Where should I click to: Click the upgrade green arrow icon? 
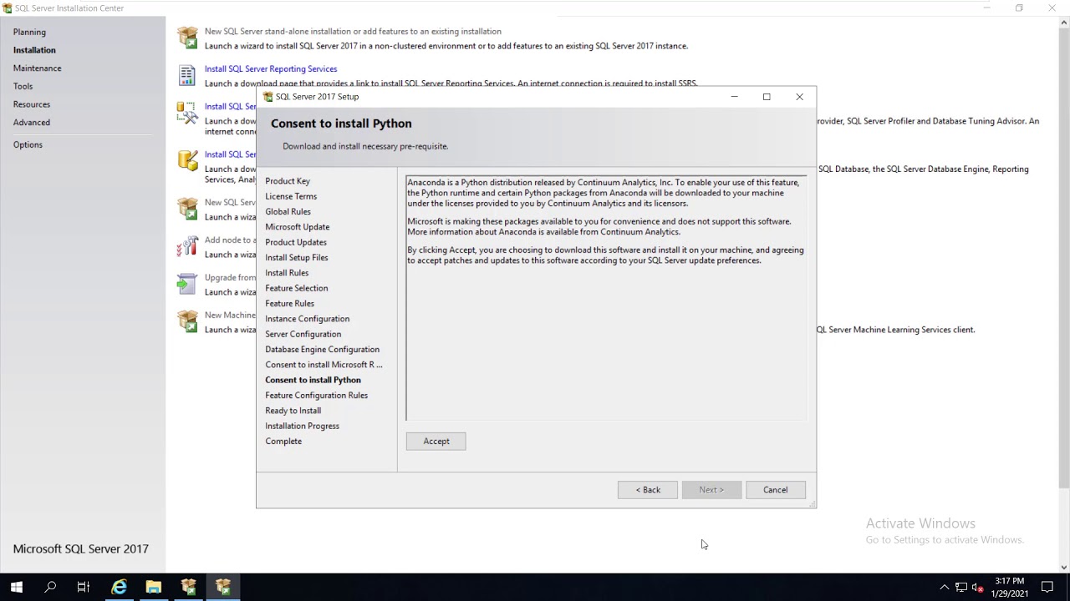[x=187, y=283]
